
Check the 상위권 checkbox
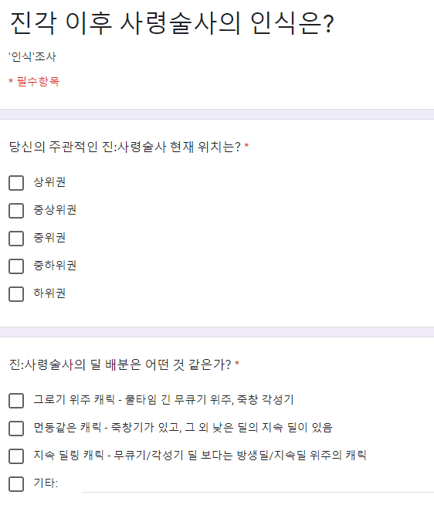[16, 183]
